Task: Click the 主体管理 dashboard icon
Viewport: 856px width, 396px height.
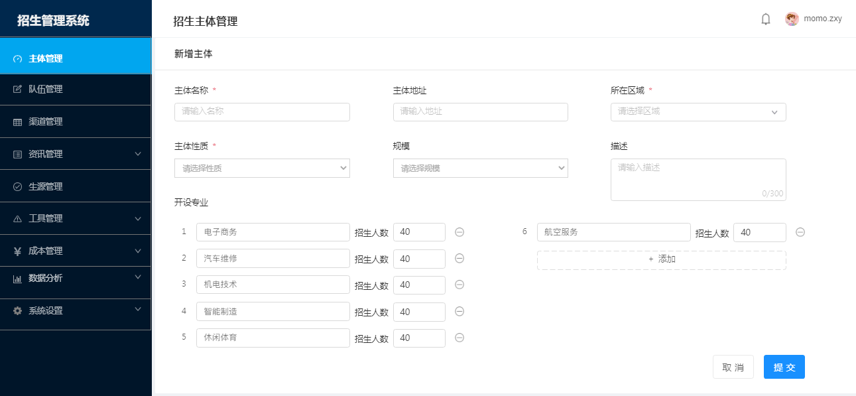Action: 18,58
